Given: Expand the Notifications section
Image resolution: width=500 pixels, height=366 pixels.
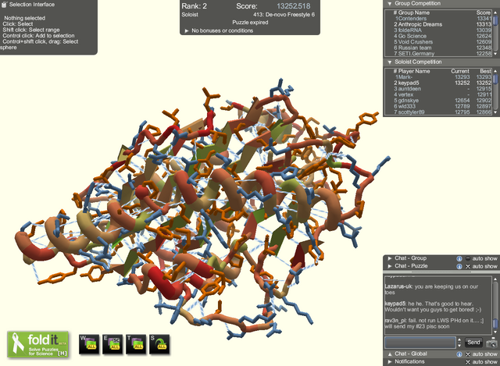Looking at the screenshot, I should point(390,362).
